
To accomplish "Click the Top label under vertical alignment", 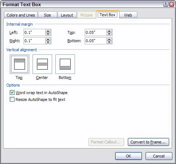I will tap(19, 77).
